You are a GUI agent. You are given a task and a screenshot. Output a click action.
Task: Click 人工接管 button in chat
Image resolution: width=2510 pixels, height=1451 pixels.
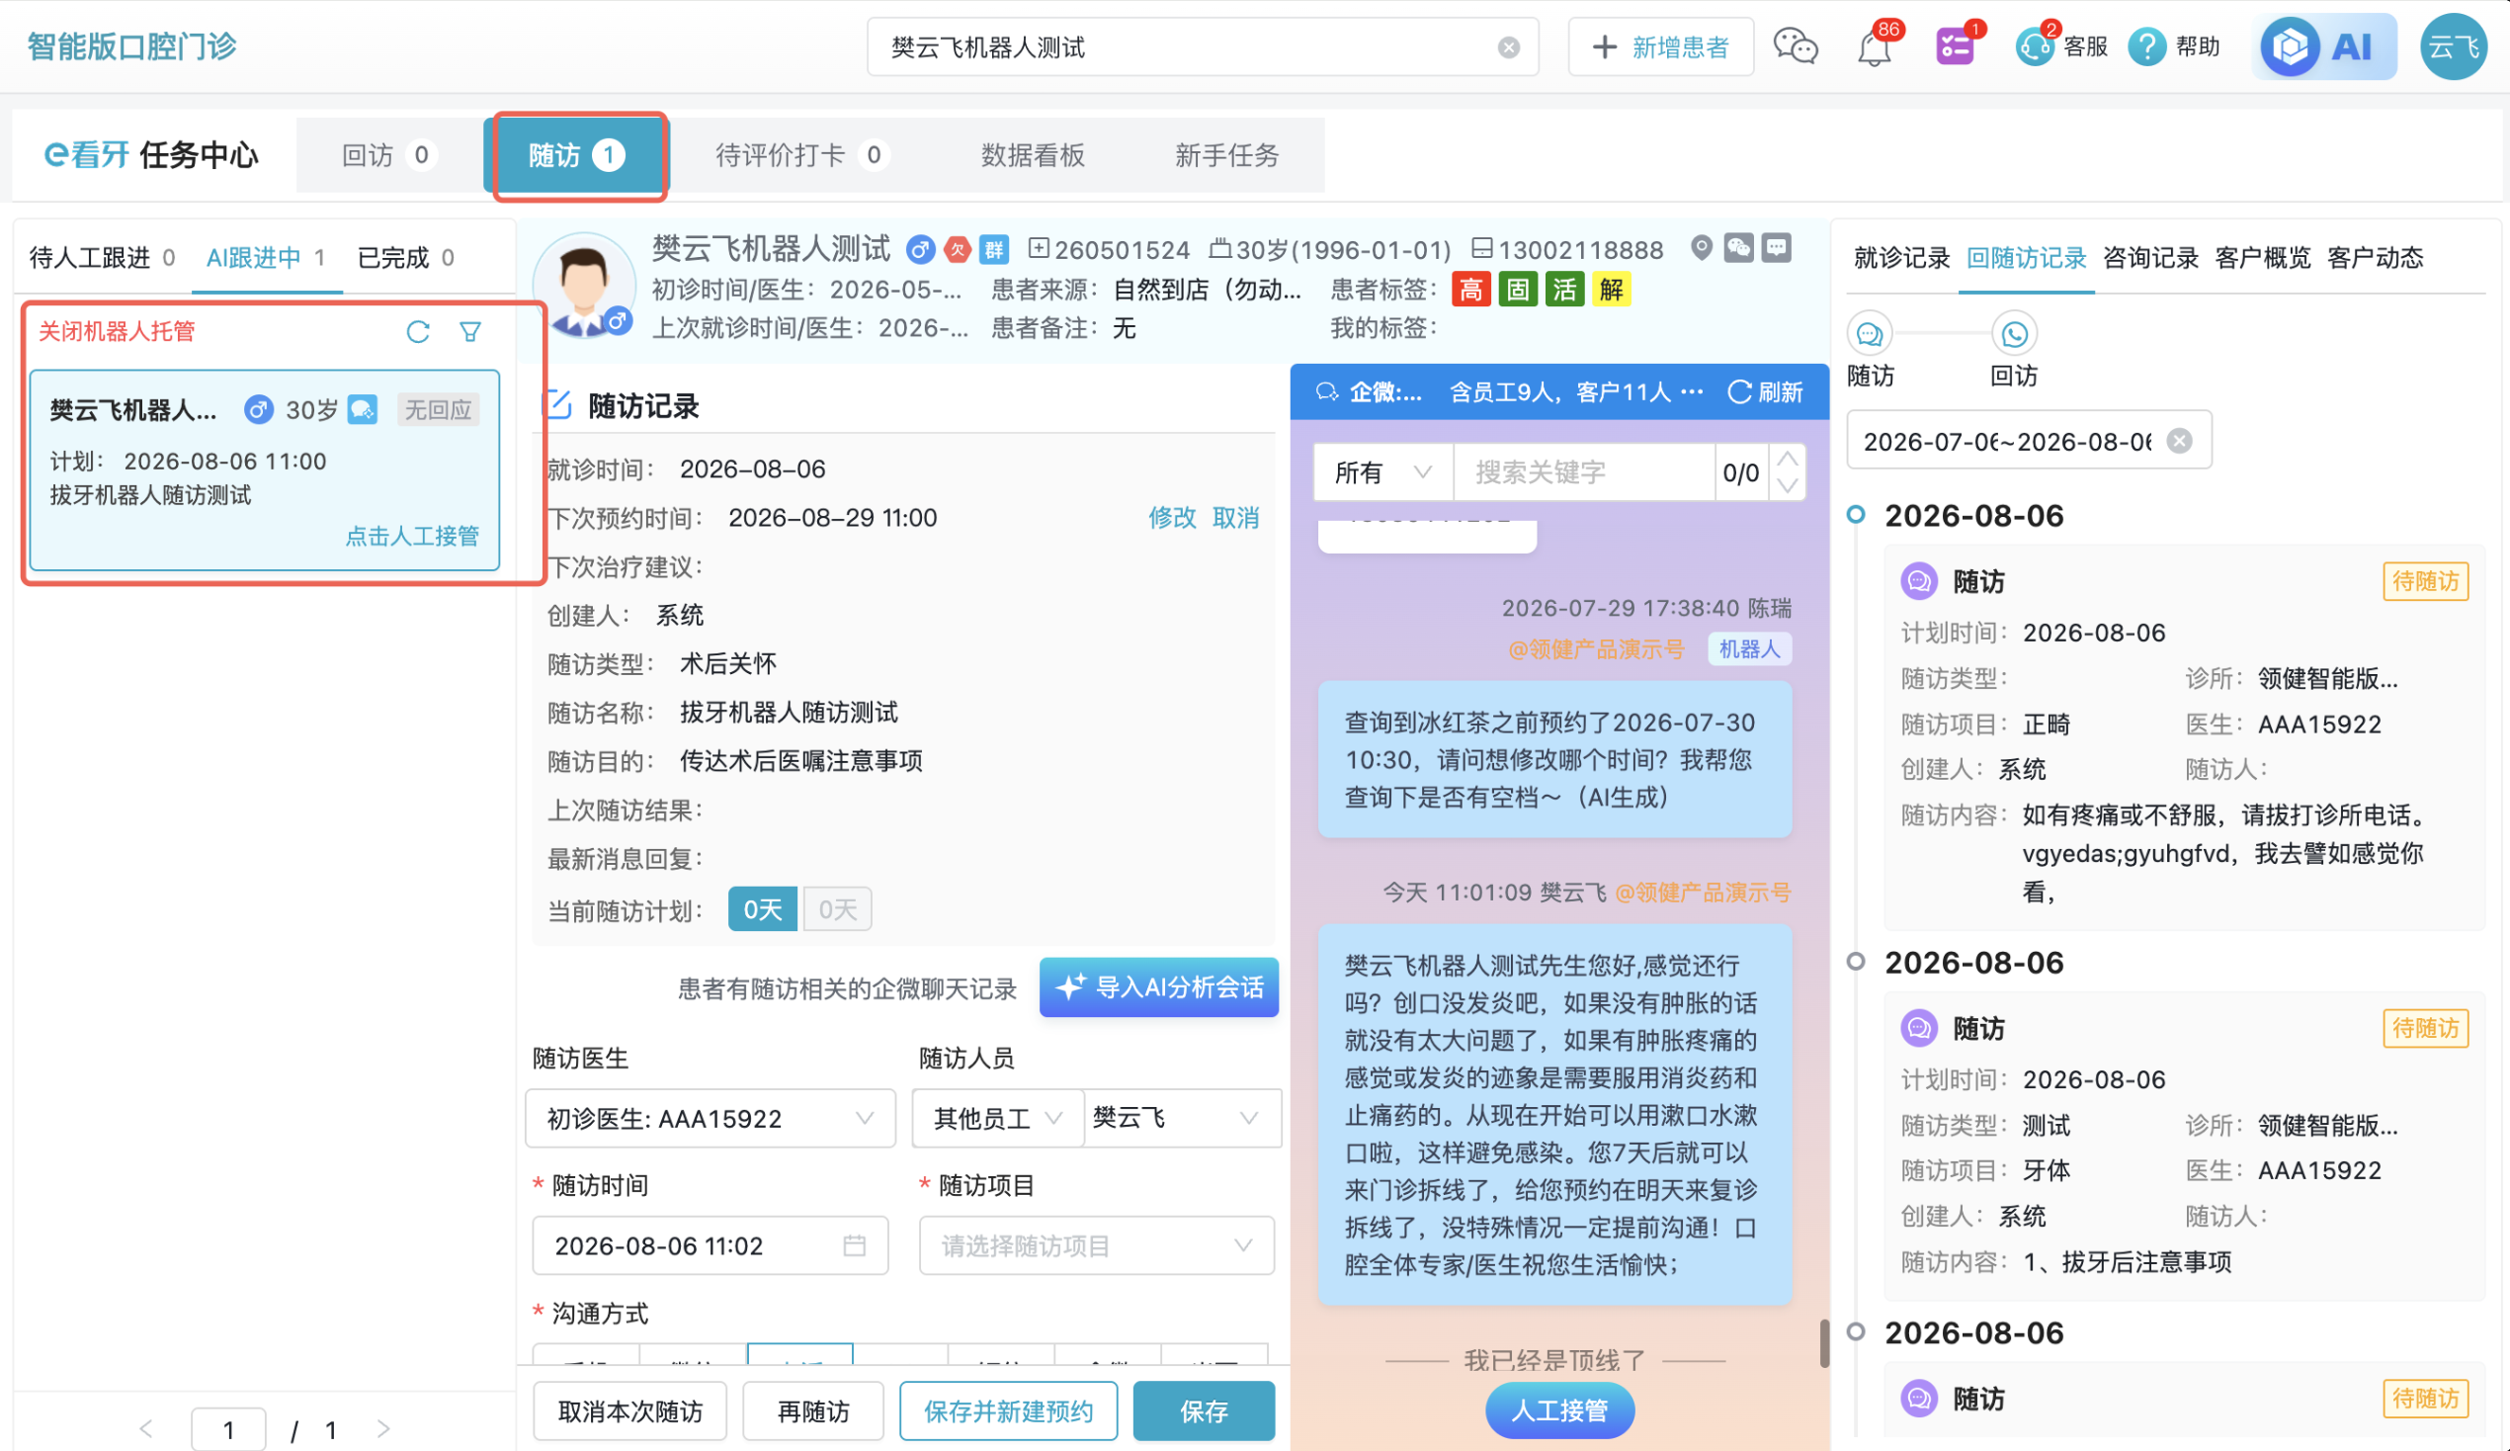(x=1558, y=1411)
